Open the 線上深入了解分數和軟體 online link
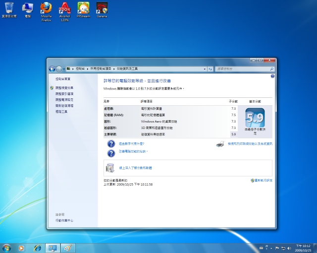The height and width of the screenshot is (253, 317). [x=135, y=168]
